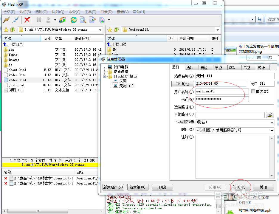Open dropdown arrow next to transfer mode icon

click(109, 20)
